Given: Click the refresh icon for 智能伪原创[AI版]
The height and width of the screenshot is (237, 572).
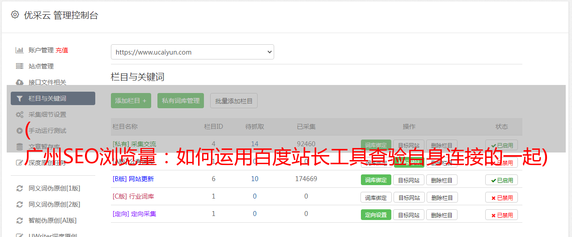Looking at the screenshot, I should click(x=20, y=220).
